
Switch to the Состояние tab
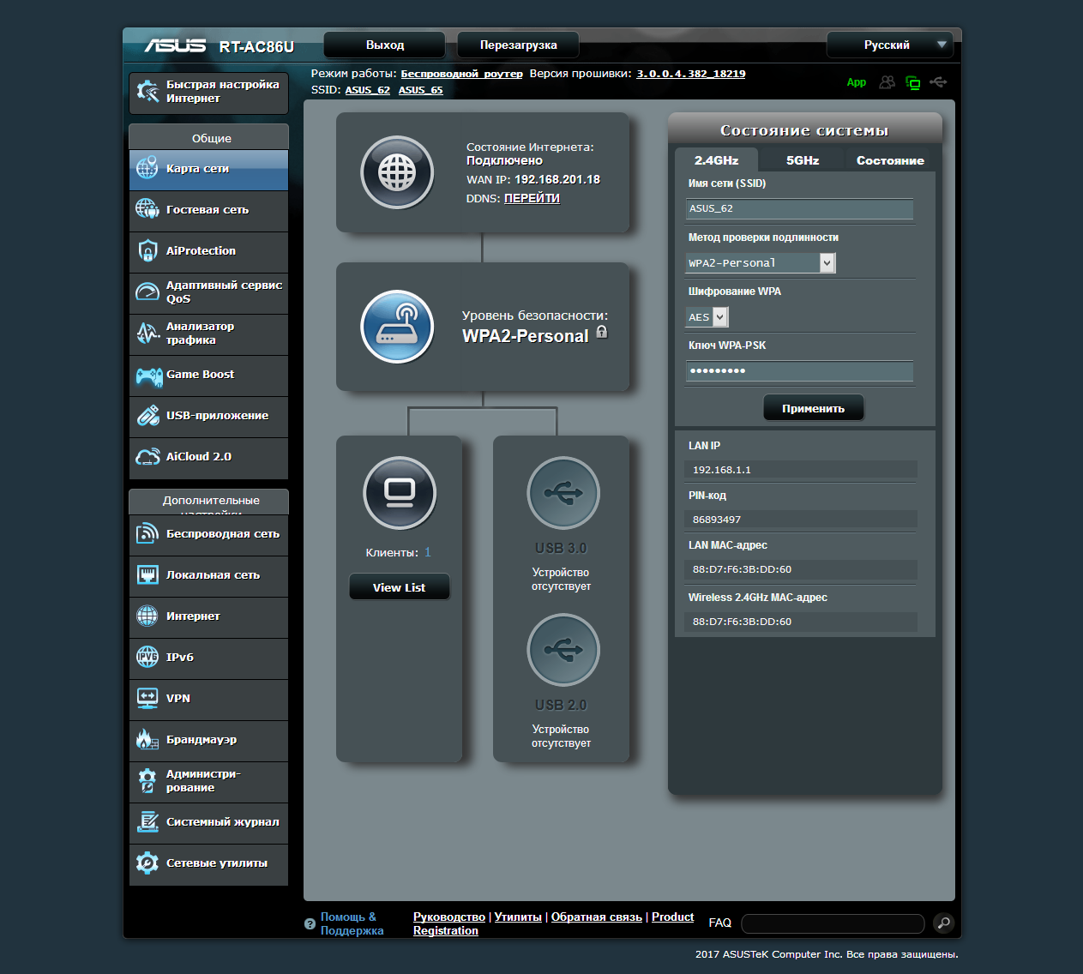890,160
